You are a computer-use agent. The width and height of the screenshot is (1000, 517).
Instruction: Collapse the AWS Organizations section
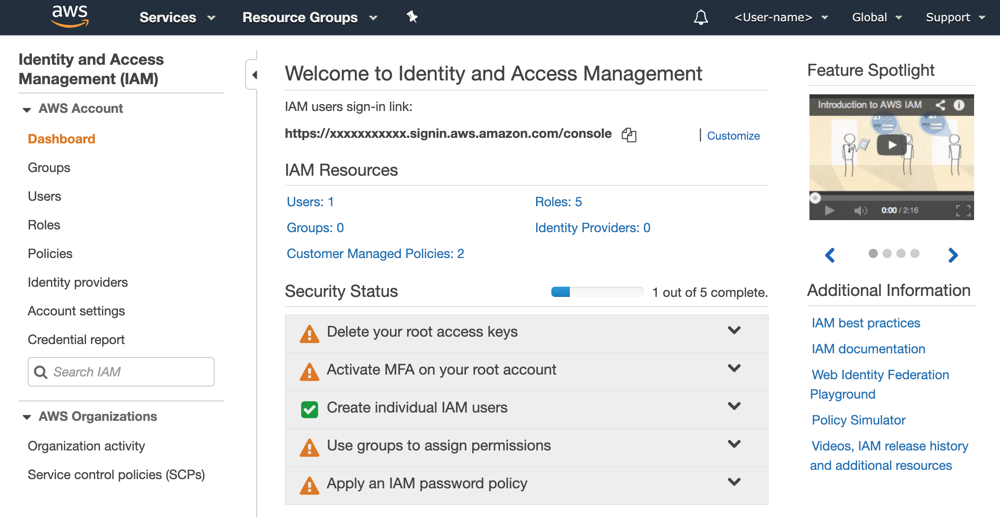coord(27,417)
